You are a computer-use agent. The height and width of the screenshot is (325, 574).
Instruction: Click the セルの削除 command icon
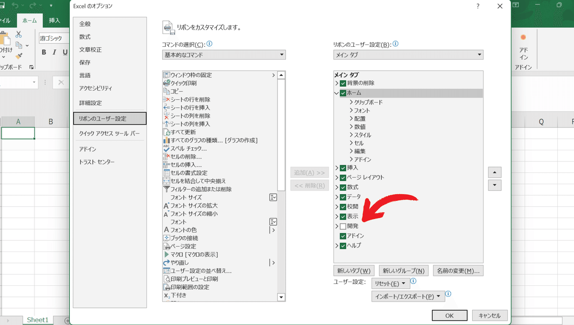click(166, 156)
